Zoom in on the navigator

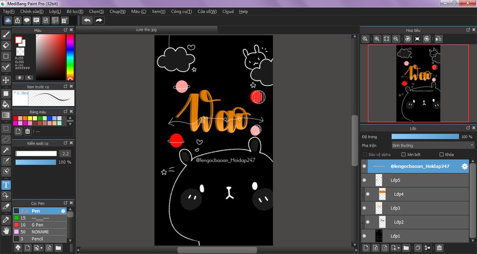pyautogui.click(x=377, y=39)
